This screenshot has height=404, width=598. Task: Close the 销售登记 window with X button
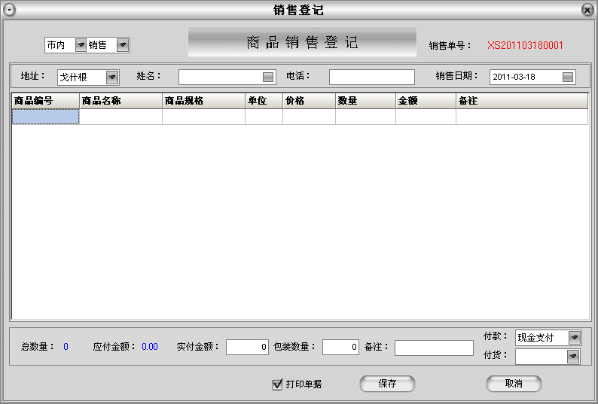587,10
